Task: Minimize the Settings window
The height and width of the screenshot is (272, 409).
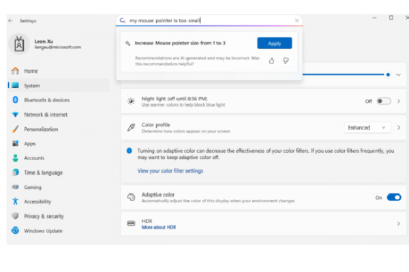Action: 374,18
